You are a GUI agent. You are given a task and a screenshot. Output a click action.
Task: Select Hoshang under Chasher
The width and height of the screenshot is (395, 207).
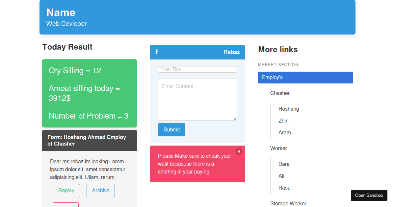coord(289,109)
